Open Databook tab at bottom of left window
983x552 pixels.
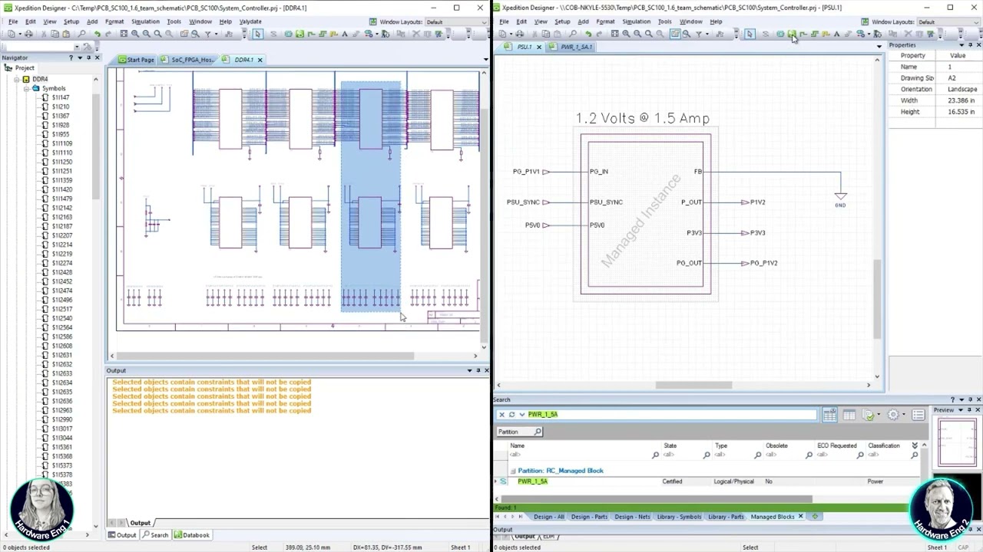pos(192,535)
